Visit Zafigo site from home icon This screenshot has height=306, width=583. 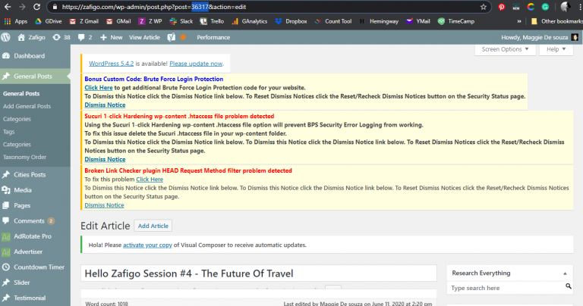pyautogui.click(x=31, y=37)
